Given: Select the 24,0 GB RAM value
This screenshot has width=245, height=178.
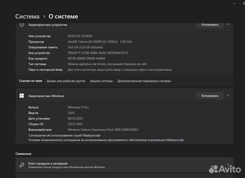Looking at the screenshot, I should tap(85, 47).
